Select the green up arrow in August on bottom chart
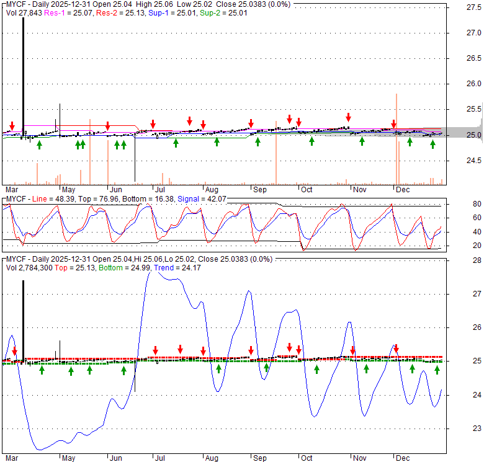This screenshot has width=484, height=462. point(219,369)
